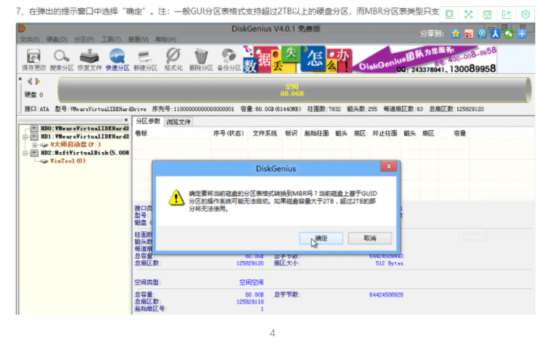Image resolution: width=542 pixels, height=348 pixels.
Task: Click the previous disk left arrow
Action: [30, 81]
